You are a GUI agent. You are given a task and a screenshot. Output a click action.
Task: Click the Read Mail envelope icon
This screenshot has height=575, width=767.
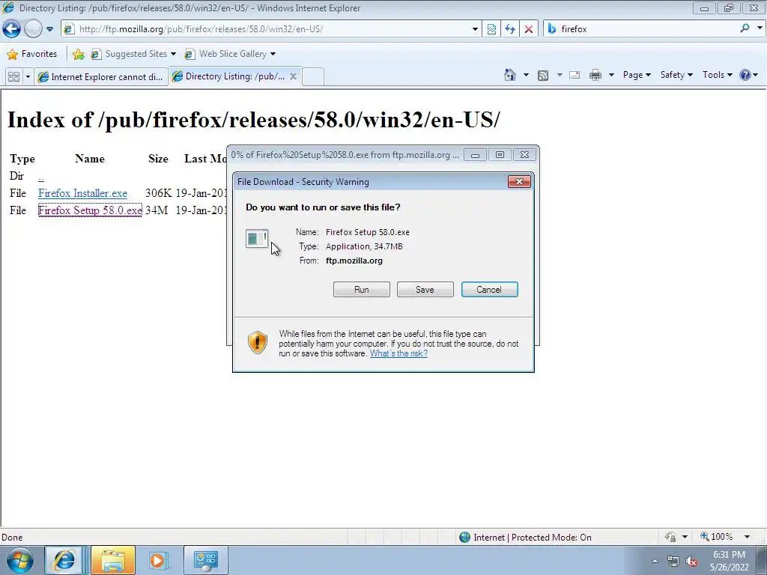(575, 75)
